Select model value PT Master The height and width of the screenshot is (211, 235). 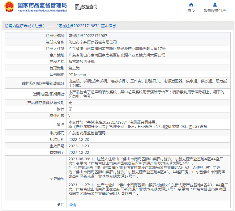pyautogui.click(x=77, y=75)
